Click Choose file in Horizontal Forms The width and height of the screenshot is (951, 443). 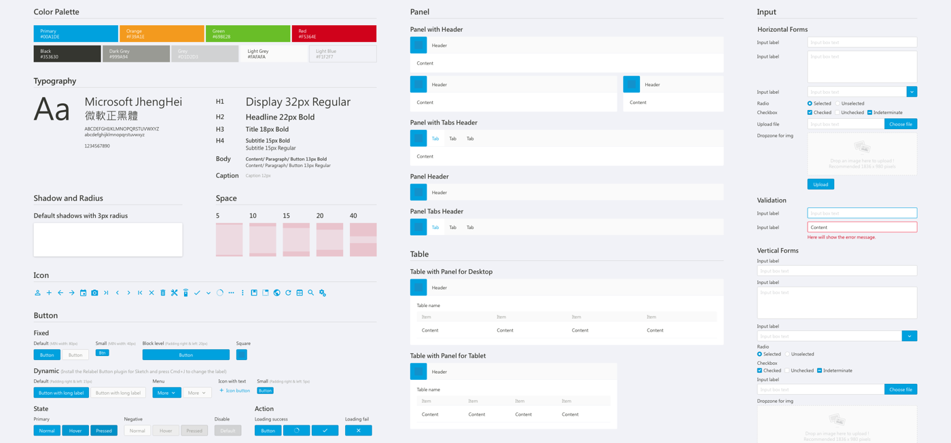[x=900, y=124]
